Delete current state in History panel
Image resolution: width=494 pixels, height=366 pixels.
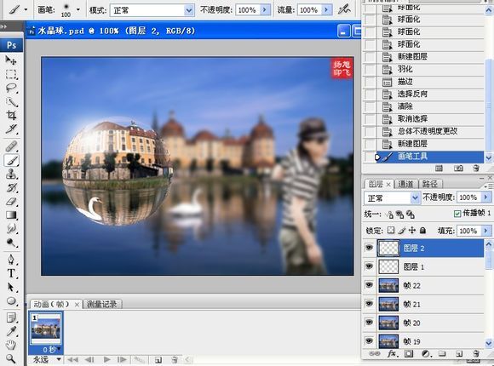click(476, 169)
